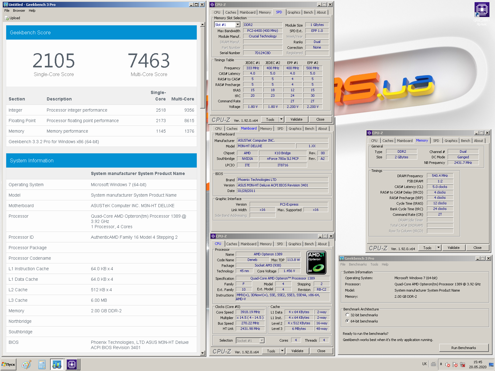Click the UK language indicator
Viewport: 495px width, 371px height.
point(424,364)
